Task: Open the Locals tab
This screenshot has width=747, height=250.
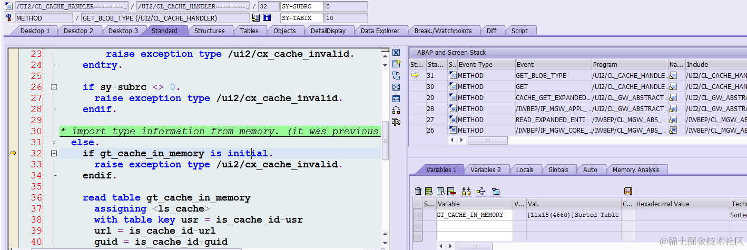Action: pyautogui.click(x=525, y=169)
